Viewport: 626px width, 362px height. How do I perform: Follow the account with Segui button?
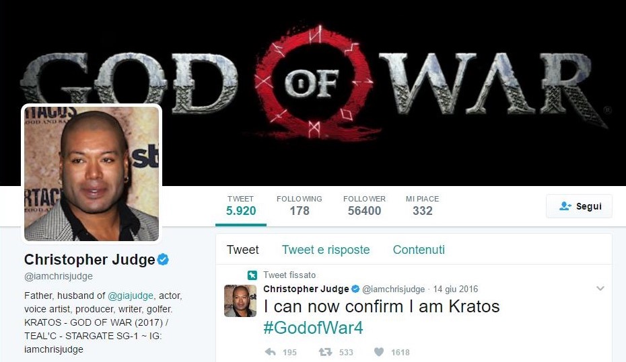click(579, 206)
